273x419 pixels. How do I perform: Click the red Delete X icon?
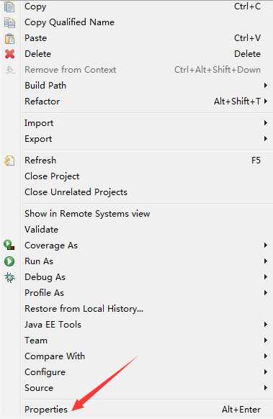coord(9,54)
